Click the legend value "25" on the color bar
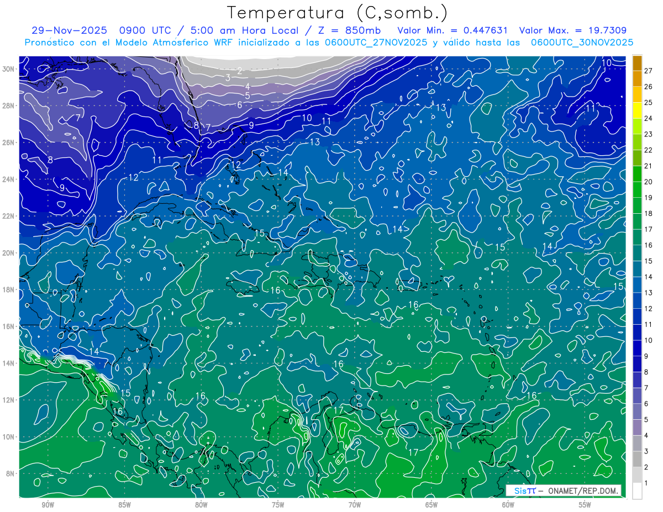The width and height of the screenshot is (663, 512). [649, 102]
